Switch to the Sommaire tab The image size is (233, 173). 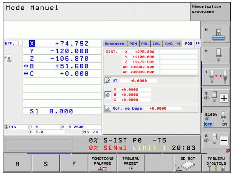114,44
